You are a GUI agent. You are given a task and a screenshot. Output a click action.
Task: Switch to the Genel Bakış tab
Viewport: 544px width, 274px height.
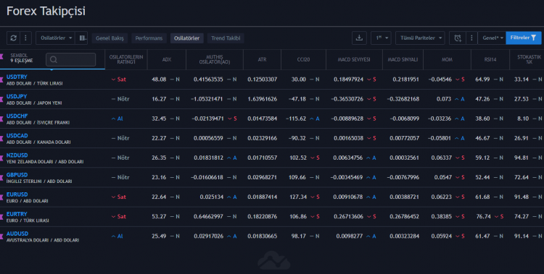[110, 38]
